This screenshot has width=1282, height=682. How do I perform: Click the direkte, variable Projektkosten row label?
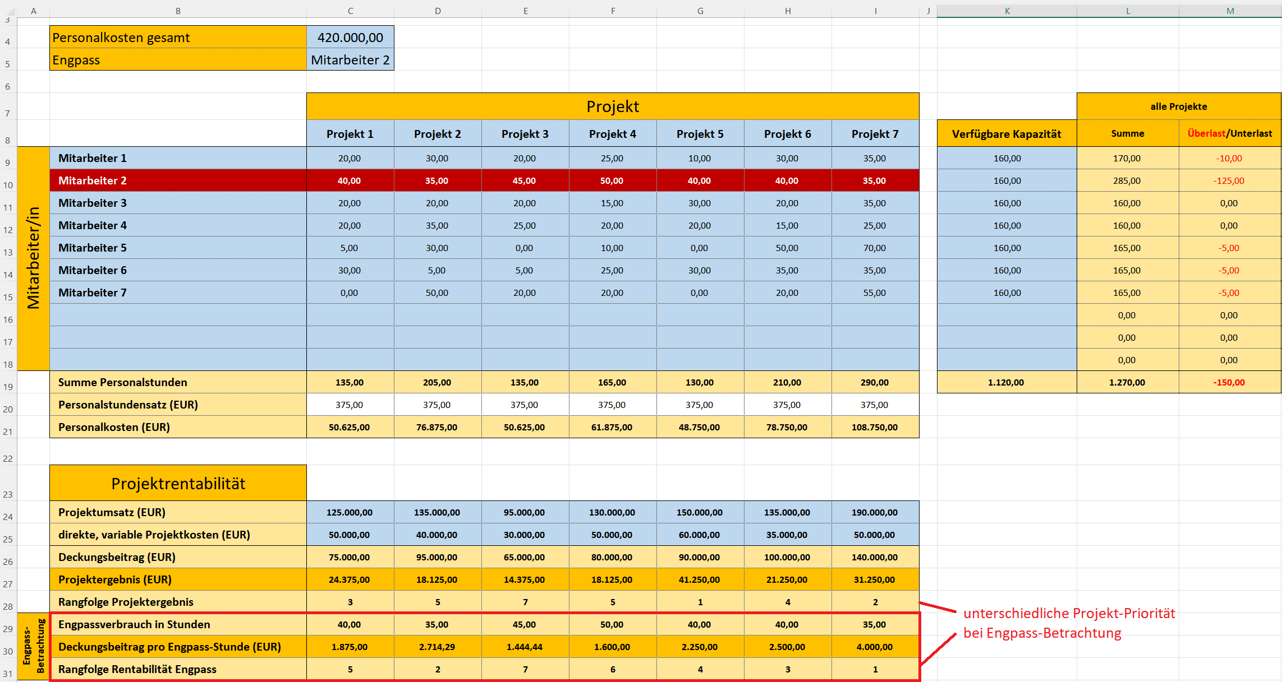click(178, 535)
